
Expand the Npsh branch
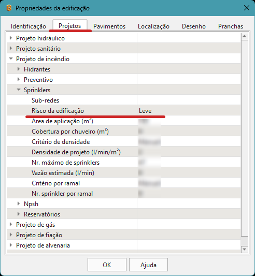coord(19,204)
